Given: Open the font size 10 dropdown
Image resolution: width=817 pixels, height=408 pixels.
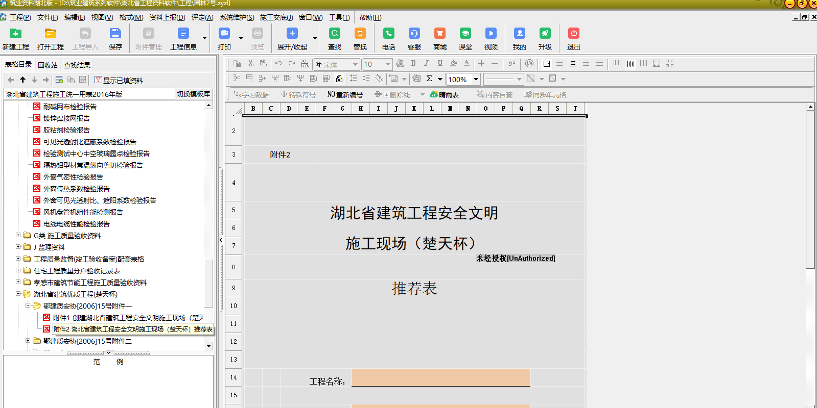Looking at the screenshot, I should point(388,64).
